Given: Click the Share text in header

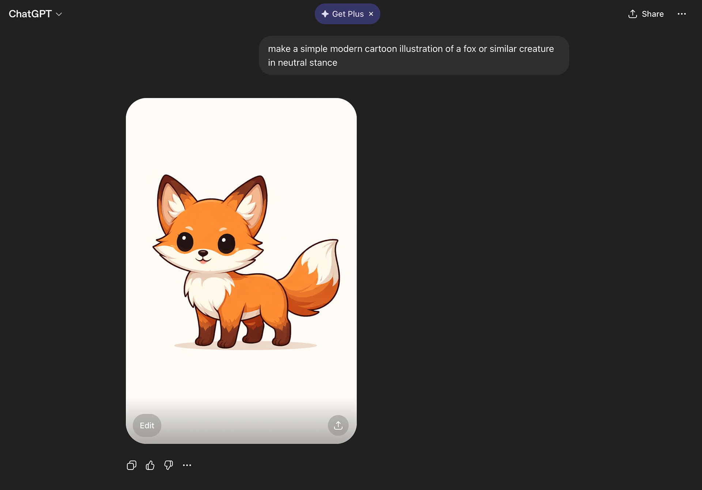Looking at the screenshot, I should (653, 14).
